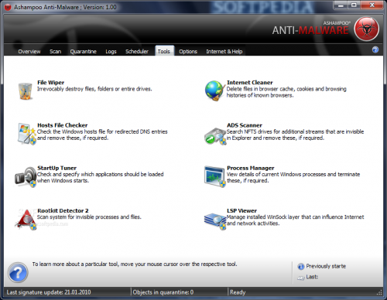Click 'View details of current Windows processes' text
Image resolution: width=387 pixels, height=300 pixels.
tap(293, 178)
